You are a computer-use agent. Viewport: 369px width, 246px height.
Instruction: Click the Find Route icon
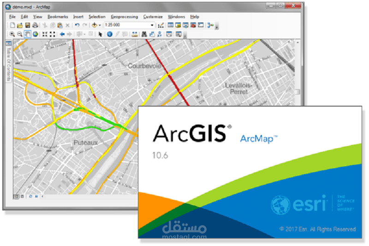tap(152, 34)
